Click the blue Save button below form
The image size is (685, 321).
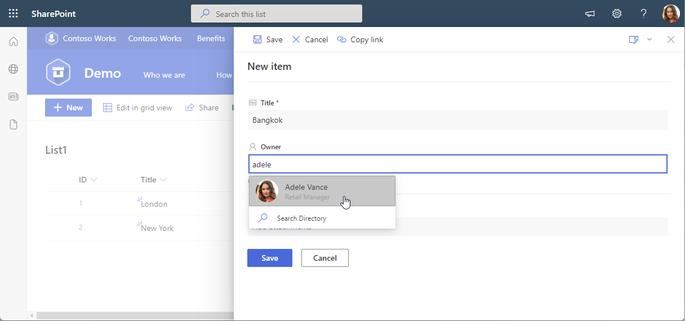(x=269, y=258)
